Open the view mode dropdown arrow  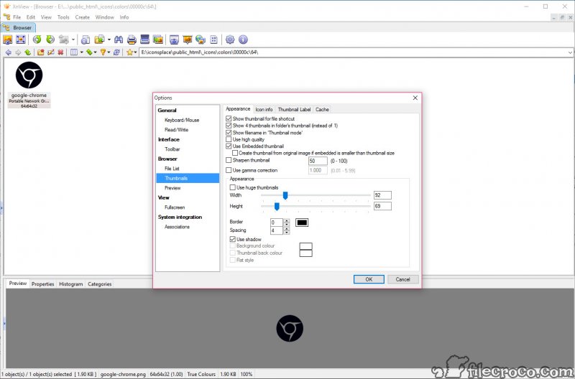pos(81,52)
